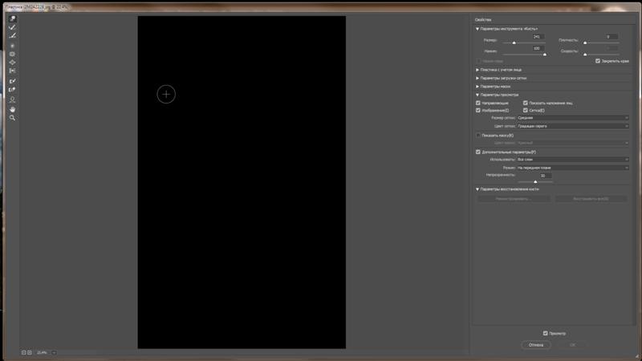
Task: Select the Freeze Mask tool
Action: (x=12, y=81)
